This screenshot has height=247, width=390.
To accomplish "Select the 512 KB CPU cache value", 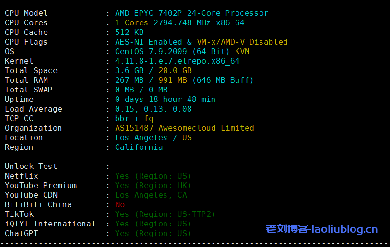I will click(129, 33).
